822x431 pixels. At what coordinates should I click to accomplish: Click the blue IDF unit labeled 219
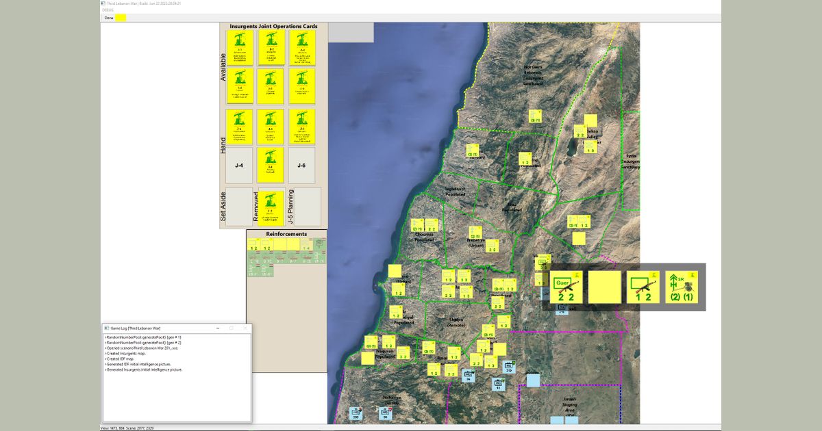tap(509, 367)
